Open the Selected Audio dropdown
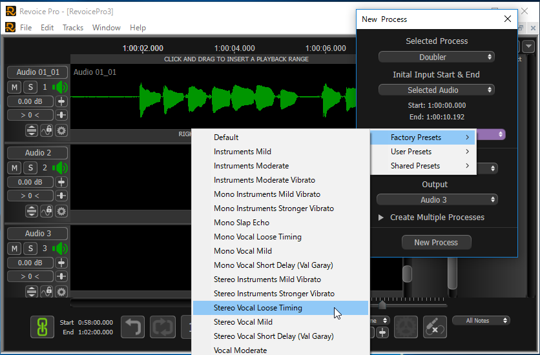 pyautogui.click(x=437, y=90)
